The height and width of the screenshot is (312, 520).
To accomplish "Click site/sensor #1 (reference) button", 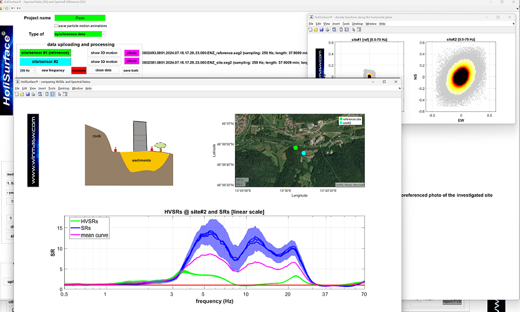I will point(45,52).
